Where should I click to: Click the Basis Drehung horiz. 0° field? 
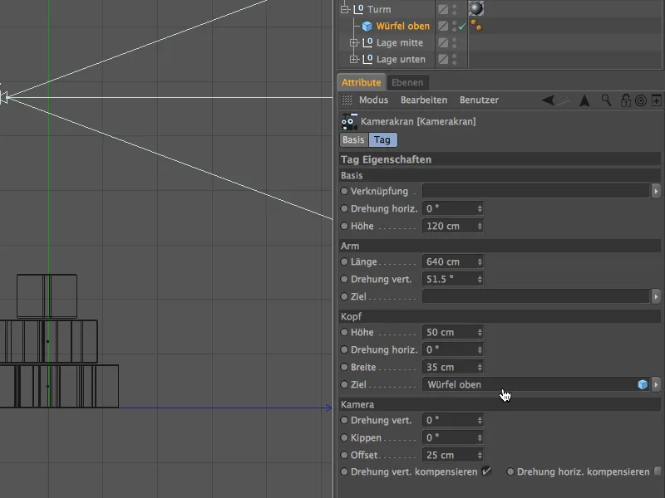(x=452, y=208)
